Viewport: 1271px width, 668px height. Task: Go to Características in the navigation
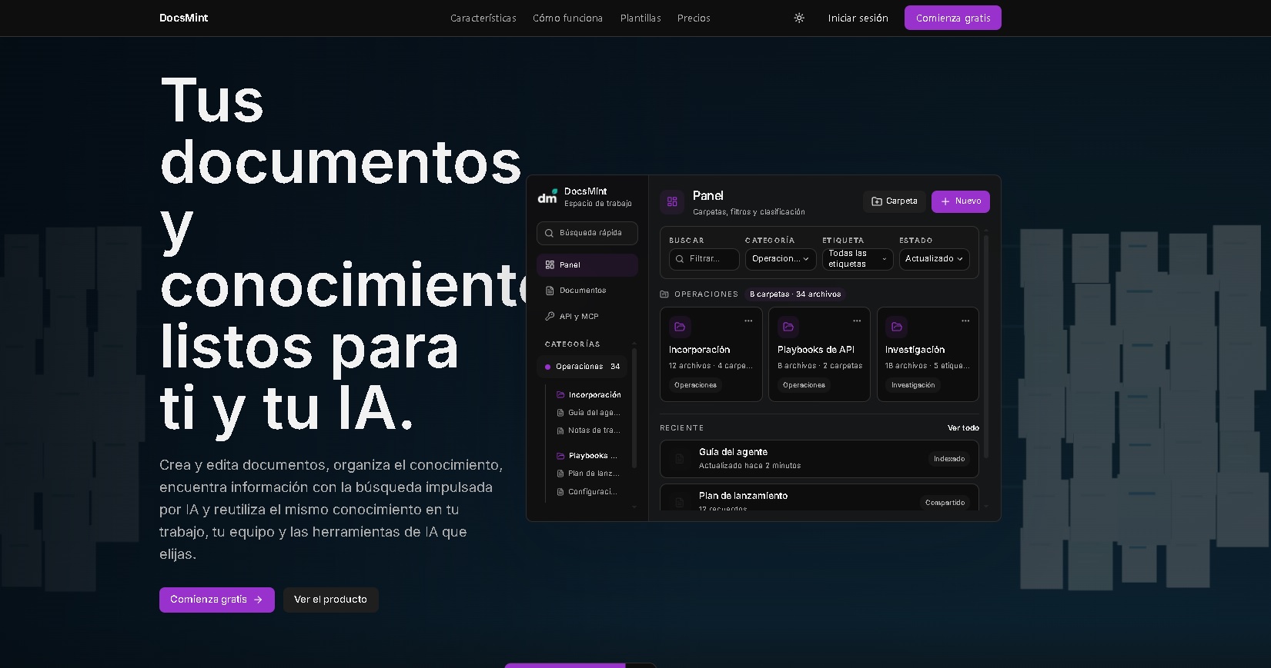click(483, 18)
